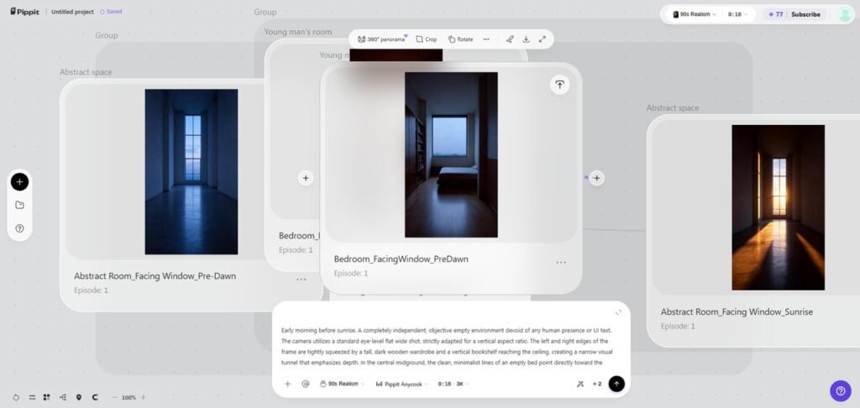Open the 360° panorama tool
The image size is (860, 408).
381,39
